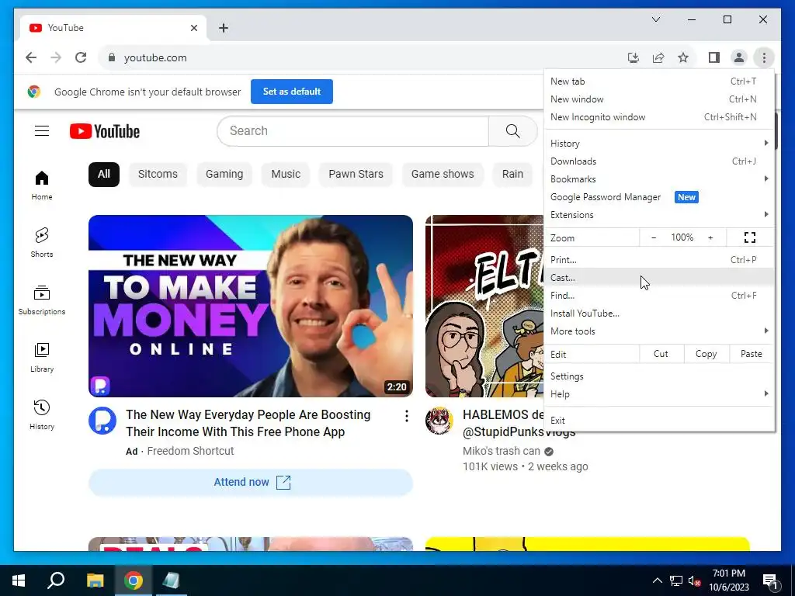Viewport: 795px width, 596px height.
Task: Expand the More tools submenu
Action: click(658, 331)
